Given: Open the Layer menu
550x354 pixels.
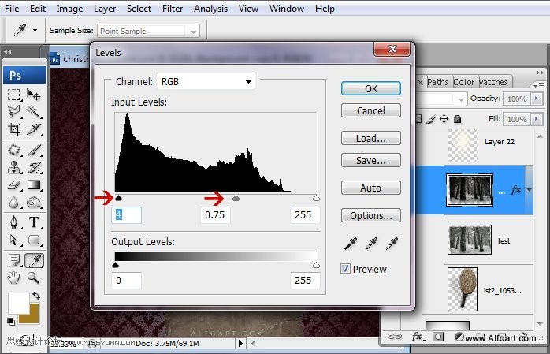Looking at the screenshot, I should tap(105, 9).
